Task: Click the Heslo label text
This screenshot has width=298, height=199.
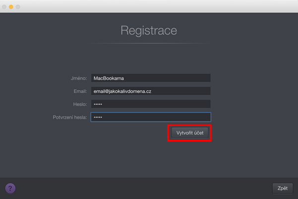Action: tap(79, 104)
